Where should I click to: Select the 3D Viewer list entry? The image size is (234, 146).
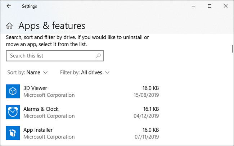tap(82, 91)
